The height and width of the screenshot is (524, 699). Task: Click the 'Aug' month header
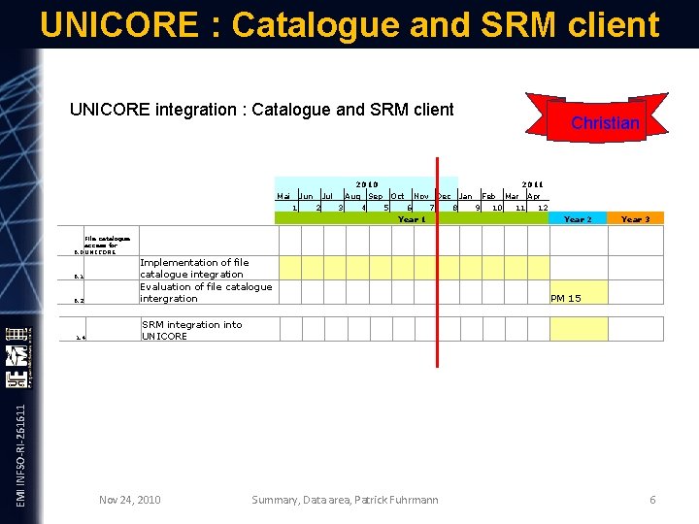tap(352, 196)
